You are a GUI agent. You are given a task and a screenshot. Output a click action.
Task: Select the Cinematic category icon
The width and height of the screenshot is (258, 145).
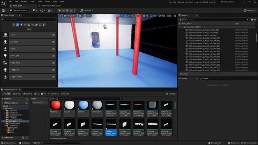point(29,25)
